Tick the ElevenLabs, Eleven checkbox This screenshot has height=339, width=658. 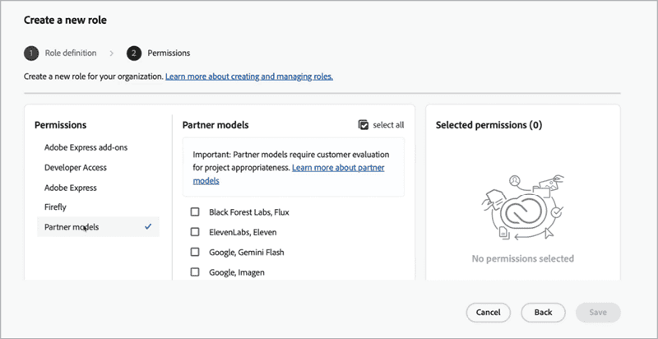click(195, 231)
